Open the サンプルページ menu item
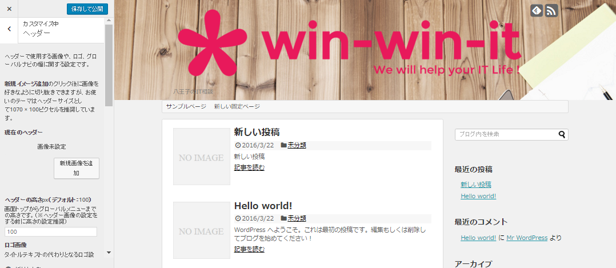Screen dimensions: 616x268 point(186,106)
